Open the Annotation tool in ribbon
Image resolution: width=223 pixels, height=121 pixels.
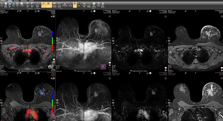[65, 4]
